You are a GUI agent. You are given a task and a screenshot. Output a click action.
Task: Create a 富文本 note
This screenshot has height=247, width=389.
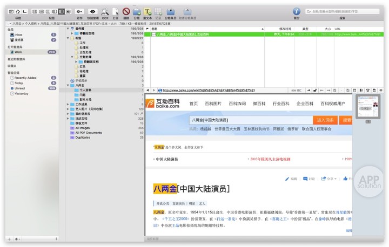(x=147, y=12)
